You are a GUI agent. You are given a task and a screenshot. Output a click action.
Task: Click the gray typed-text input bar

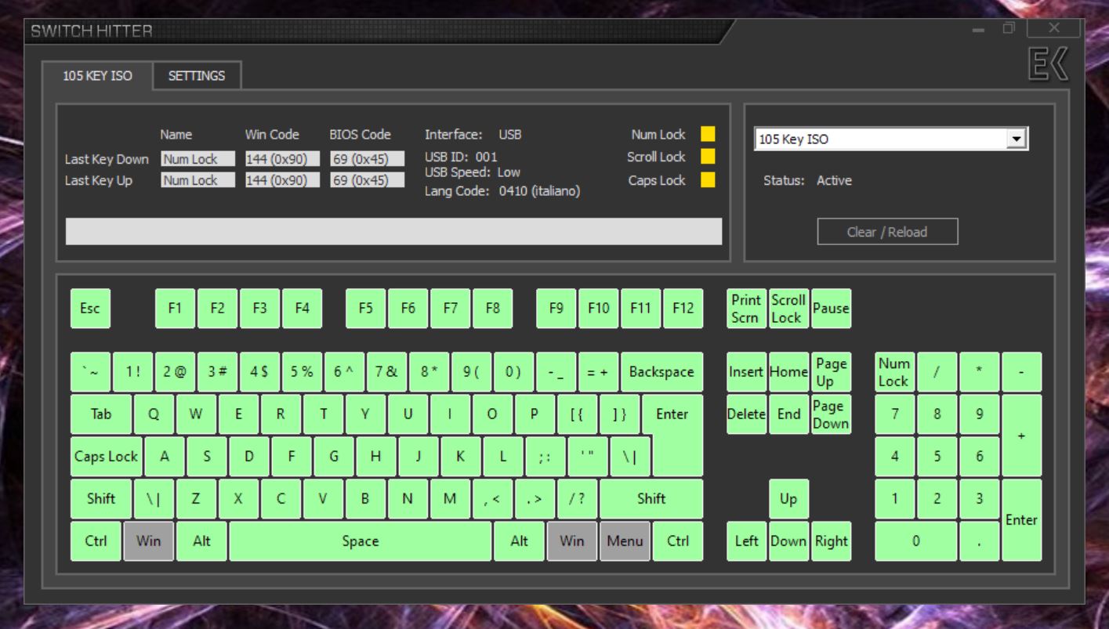pos(393,232)
